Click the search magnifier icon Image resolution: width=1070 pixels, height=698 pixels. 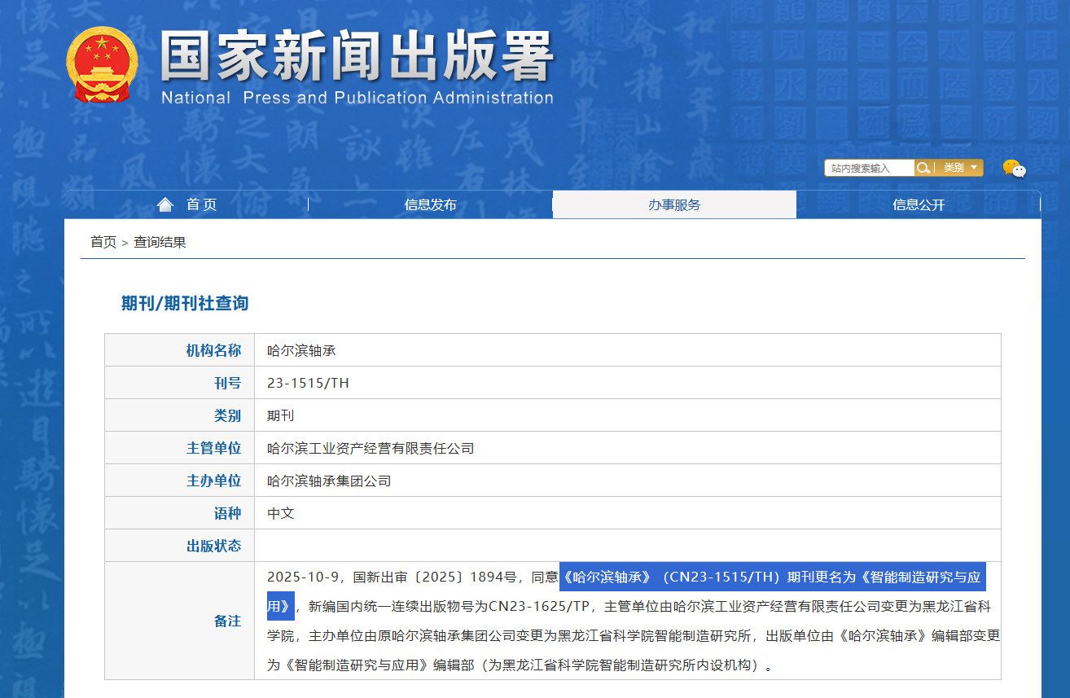(x=923, y=168)
